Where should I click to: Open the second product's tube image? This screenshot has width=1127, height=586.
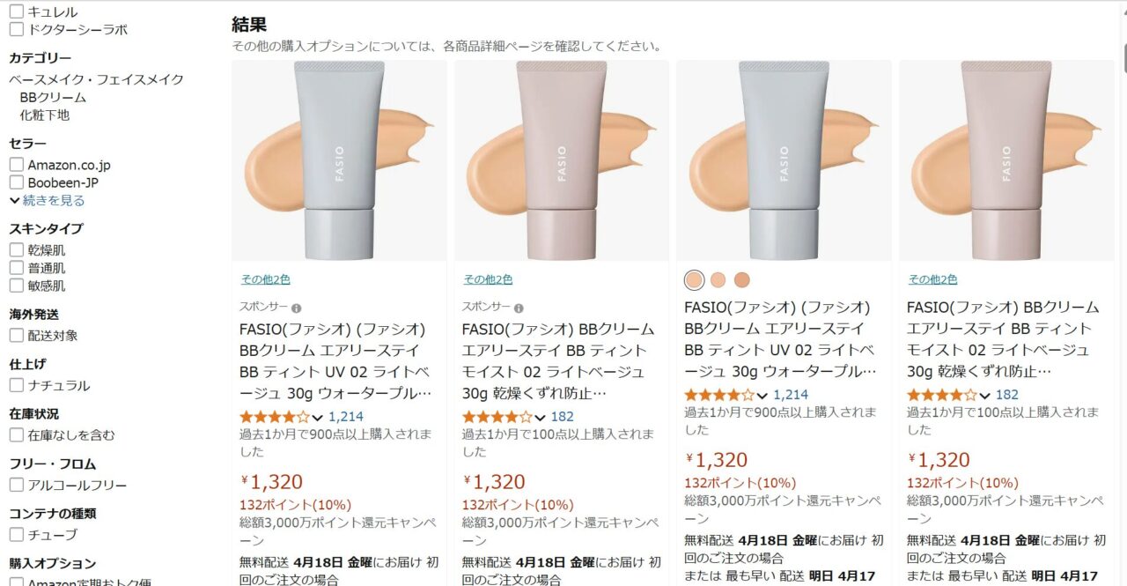tap(561, 160)
